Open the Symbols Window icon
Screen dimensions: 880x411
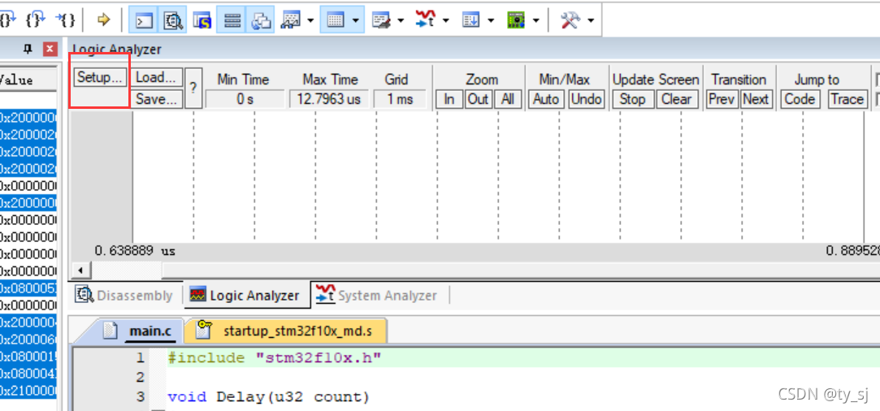click(x=202, y=21)
